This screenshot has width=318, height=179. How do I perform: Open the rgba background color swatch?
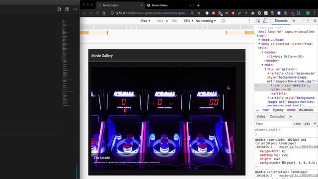point(283,163)
